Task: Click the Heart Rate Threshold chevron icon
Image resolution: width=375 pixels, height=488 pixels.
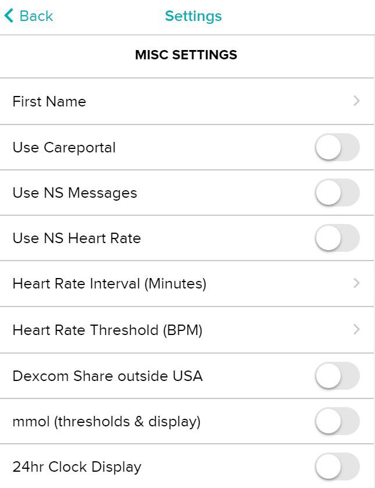Action: tap(356, 329)
